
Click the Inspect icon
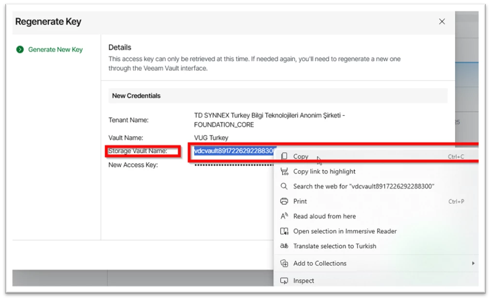coord(284,281)
